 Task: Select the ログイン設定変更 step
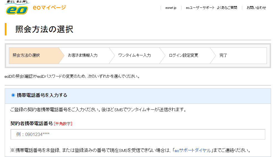click(183, 55)
